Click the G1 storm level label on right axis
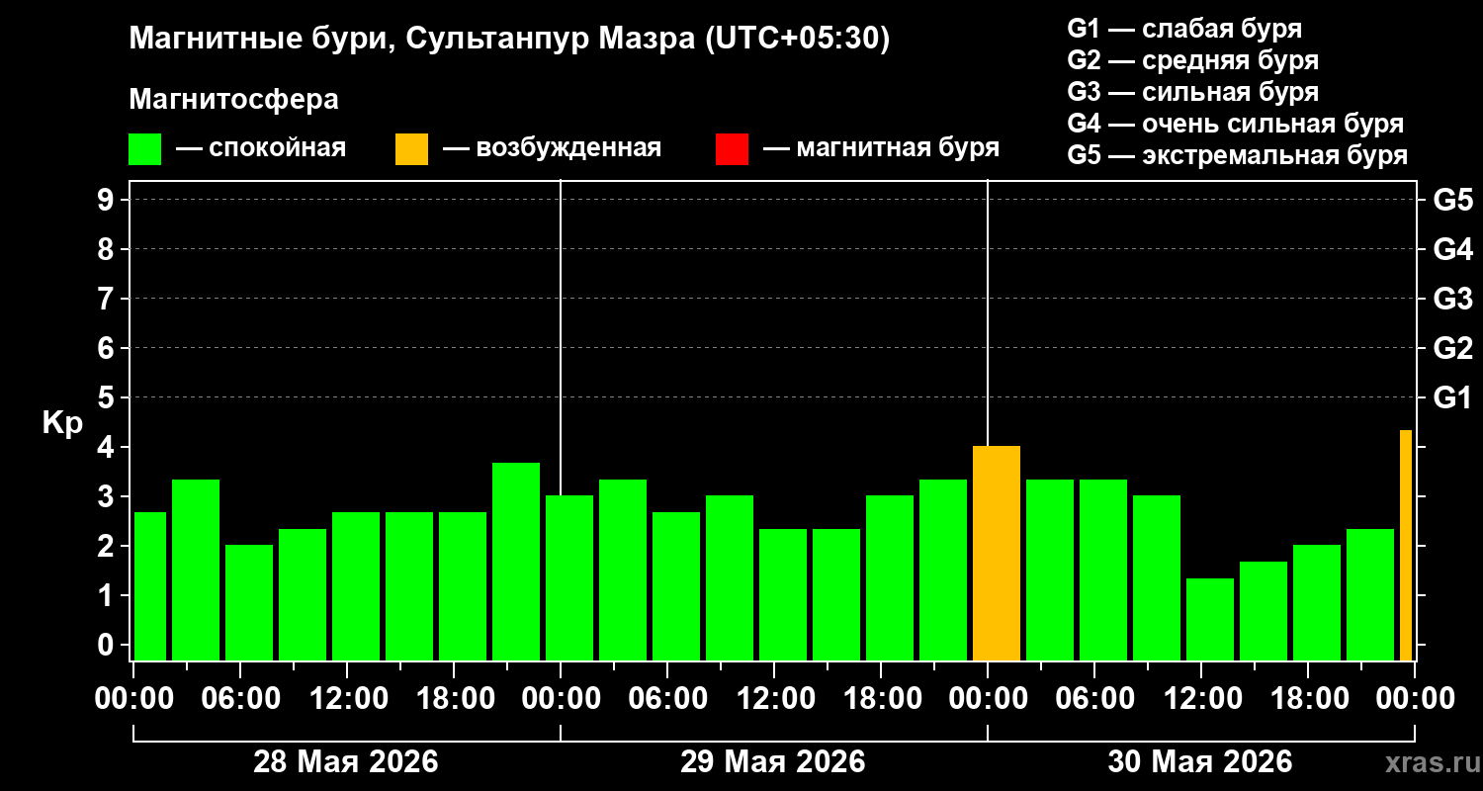The image size is (1483, 791). coord(1452,397)
